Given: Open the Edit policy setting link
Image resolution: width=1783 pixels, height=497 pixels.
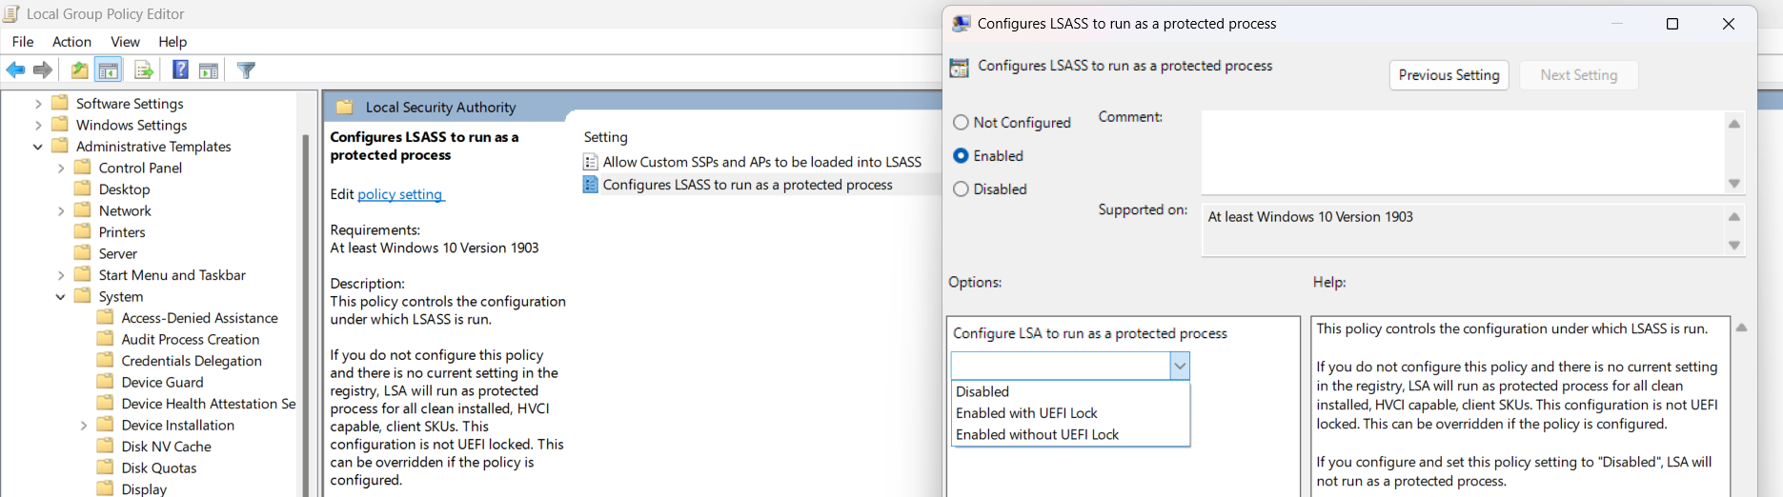Looking at the screenshot, I should (x=400, y=194).
